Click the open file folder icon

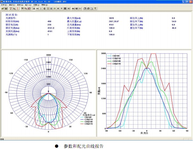pyautogui.click(x=3, y=8)
